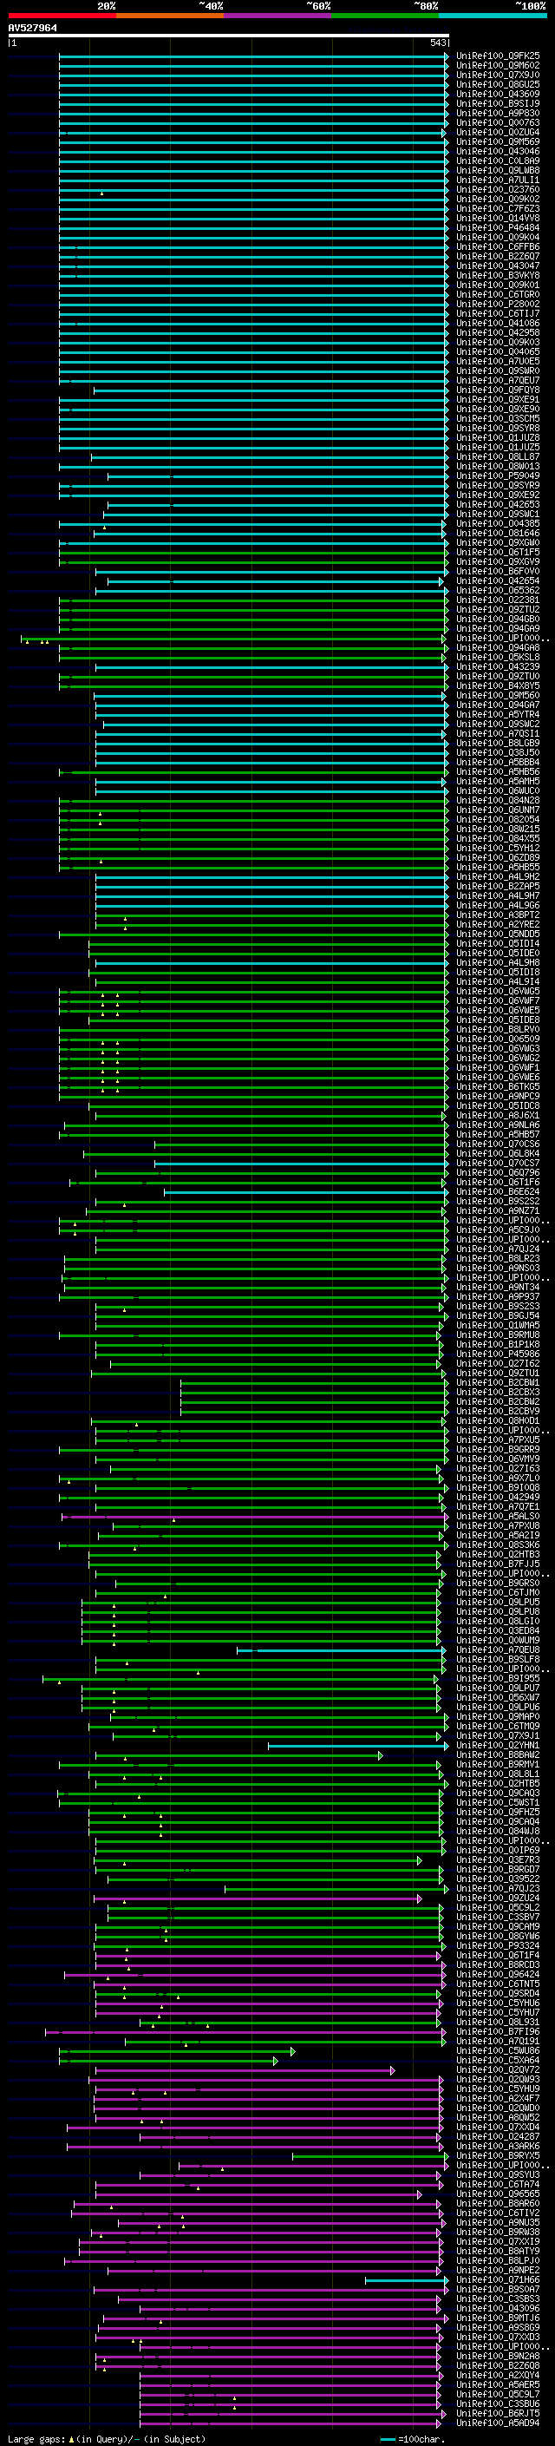Select hit UniRef100_A9NT34
The width and height of the screenshot is (555, 2446).
[498, 1287]
